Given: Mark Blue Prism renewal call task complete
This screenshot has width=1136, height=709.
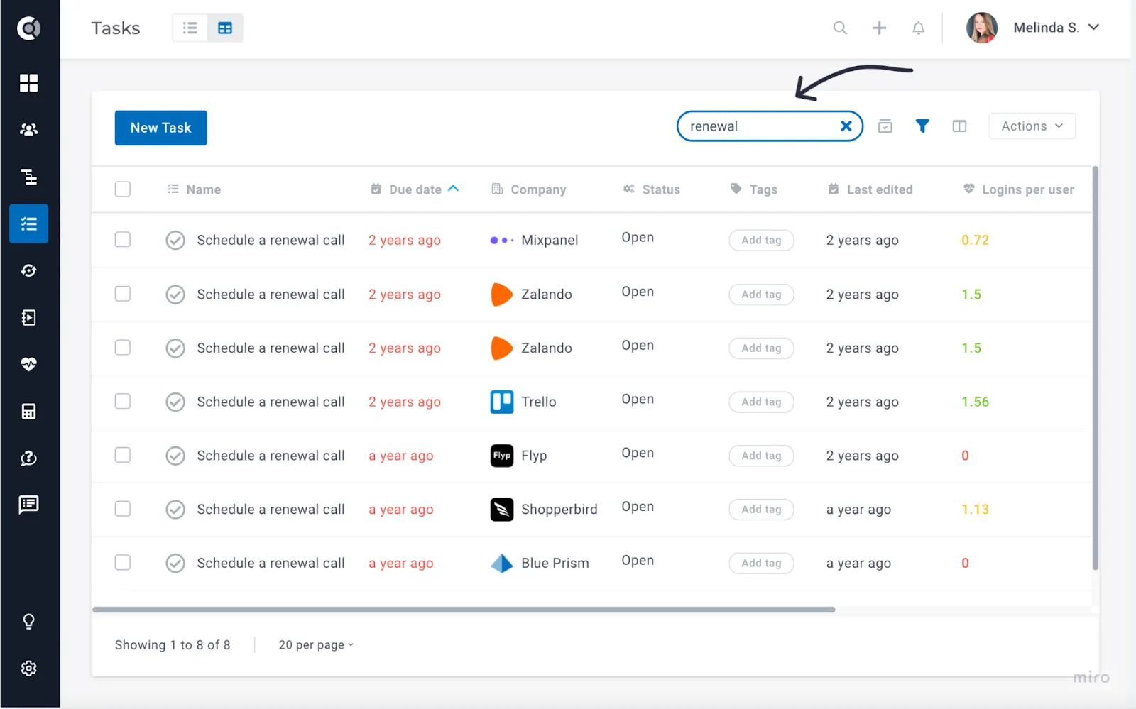Looking at the screenshot, I should (175, 564).
